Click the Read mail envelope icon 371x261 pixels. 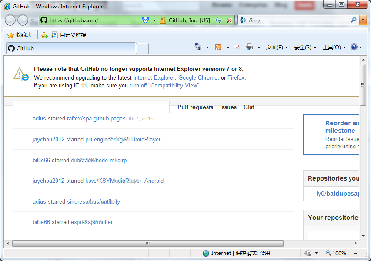pyautogui.click(x=237, y=47)
